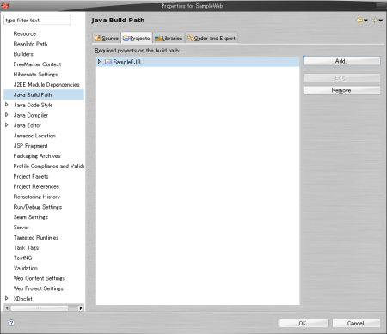Select Web Project Settings in the tree
The height and width of the screenshot is (334, 387).
[39, 288]
